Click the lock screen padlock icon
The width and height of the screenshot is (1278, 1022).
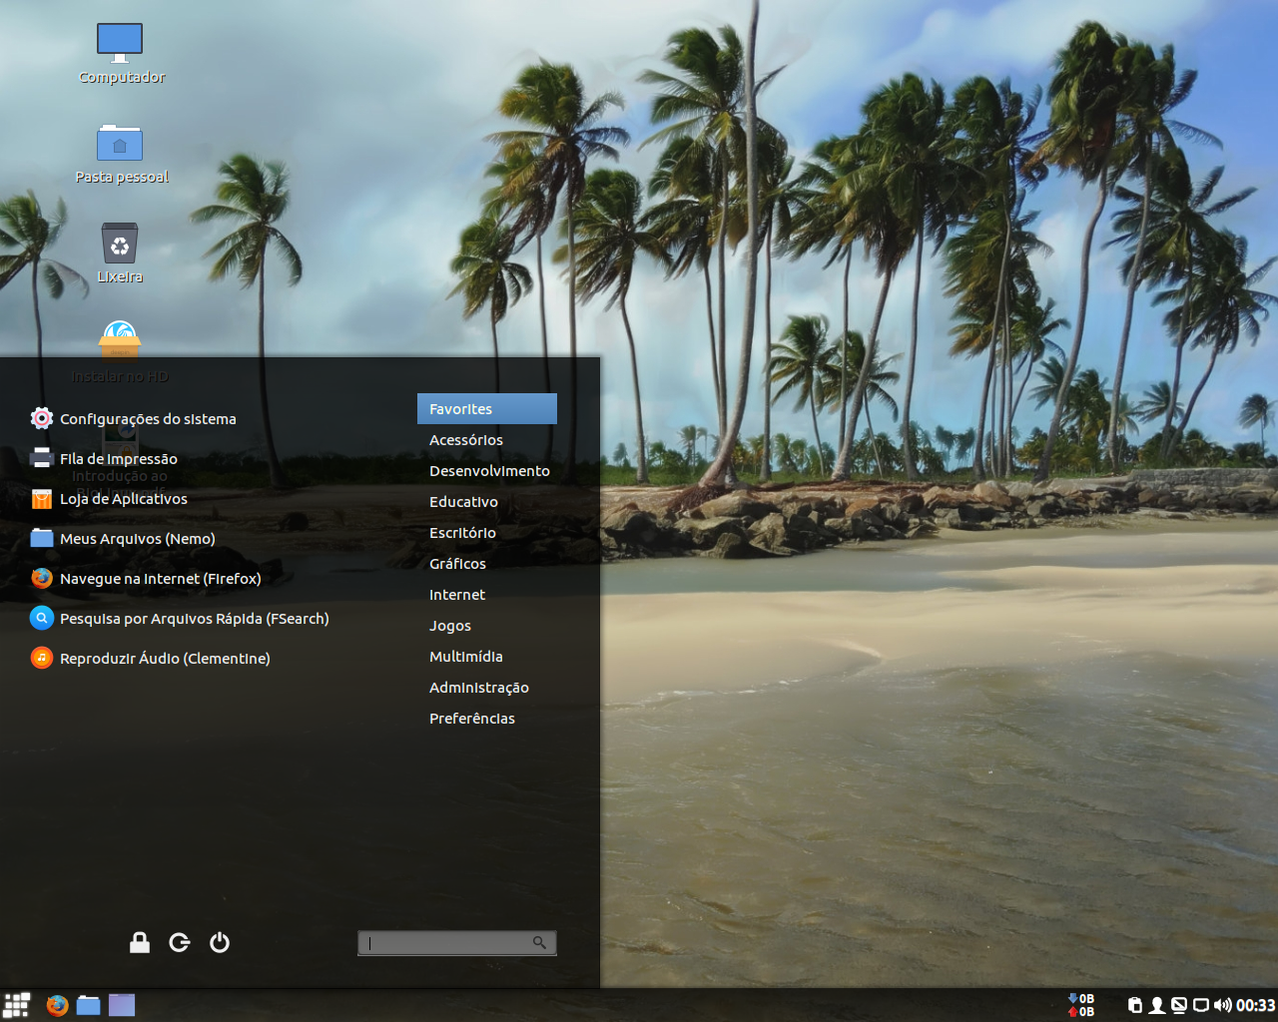140,942
